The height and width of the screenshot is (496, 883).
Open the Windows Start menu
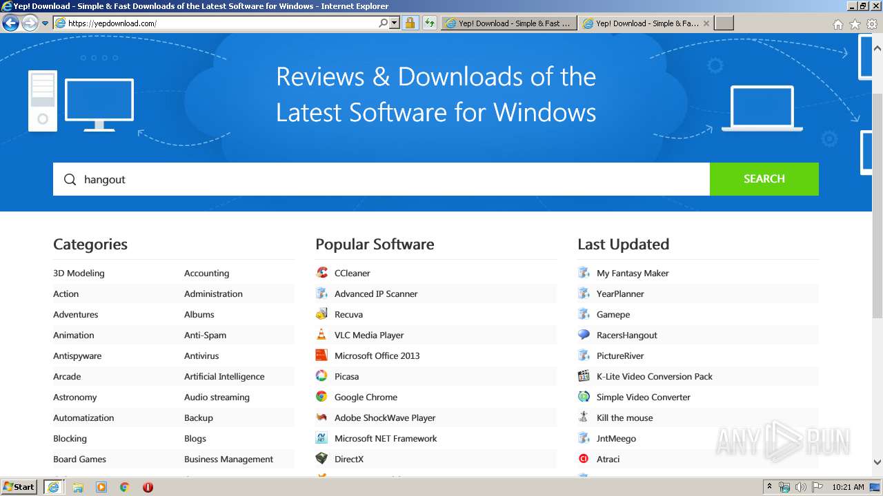point(19,486)
